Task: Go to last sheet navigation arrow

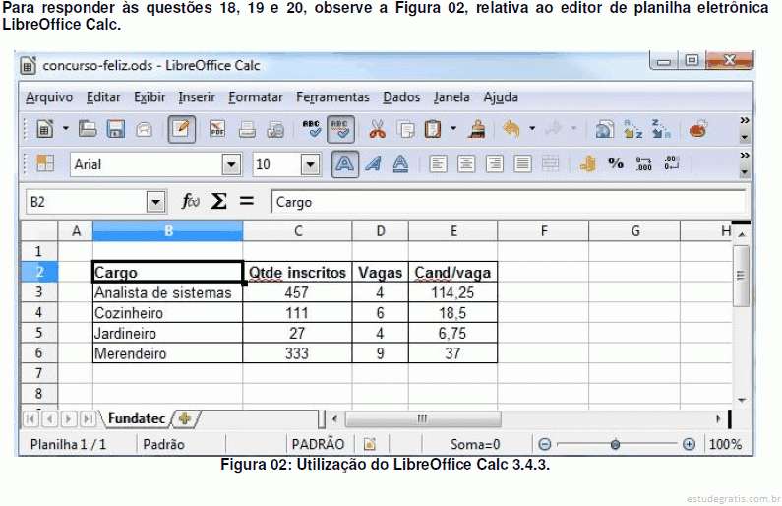Action: click(x=88, y=419)
